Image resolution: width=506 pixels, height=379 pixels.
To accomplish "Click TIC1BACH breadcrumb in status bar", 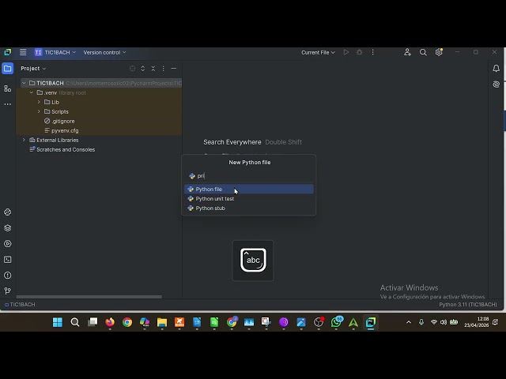I will [20, 305].
